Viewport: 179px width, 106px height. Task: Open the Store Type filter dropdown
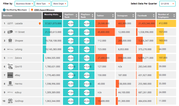tap(43, 4)
